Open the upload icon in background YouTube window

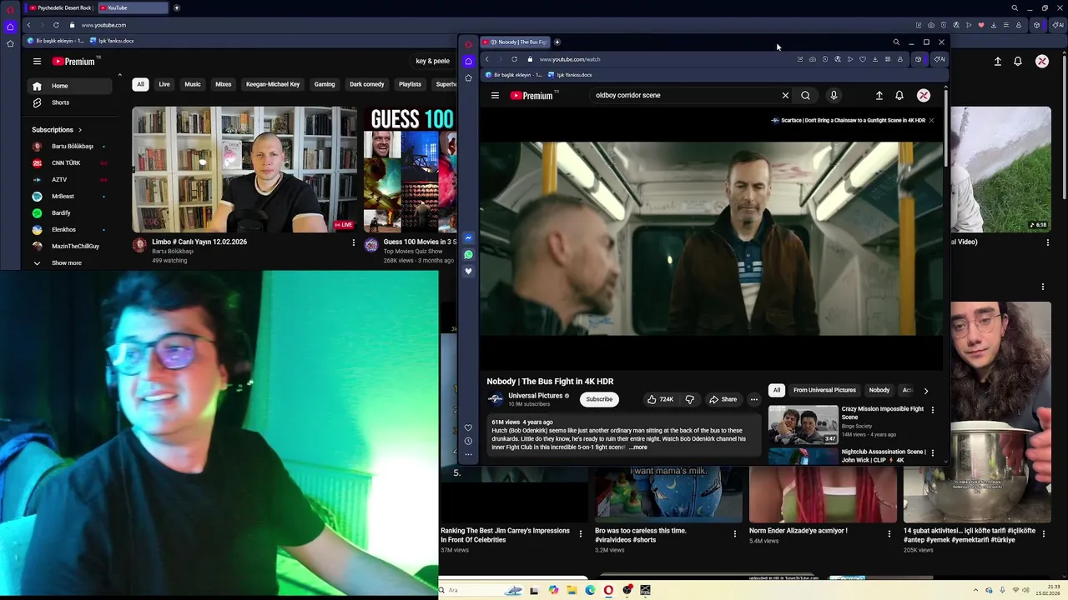[998, 62]
